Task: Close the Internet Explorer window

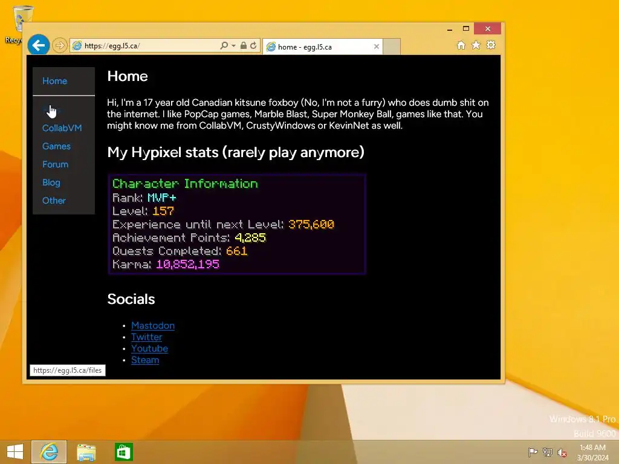Action: coord(488,28)
